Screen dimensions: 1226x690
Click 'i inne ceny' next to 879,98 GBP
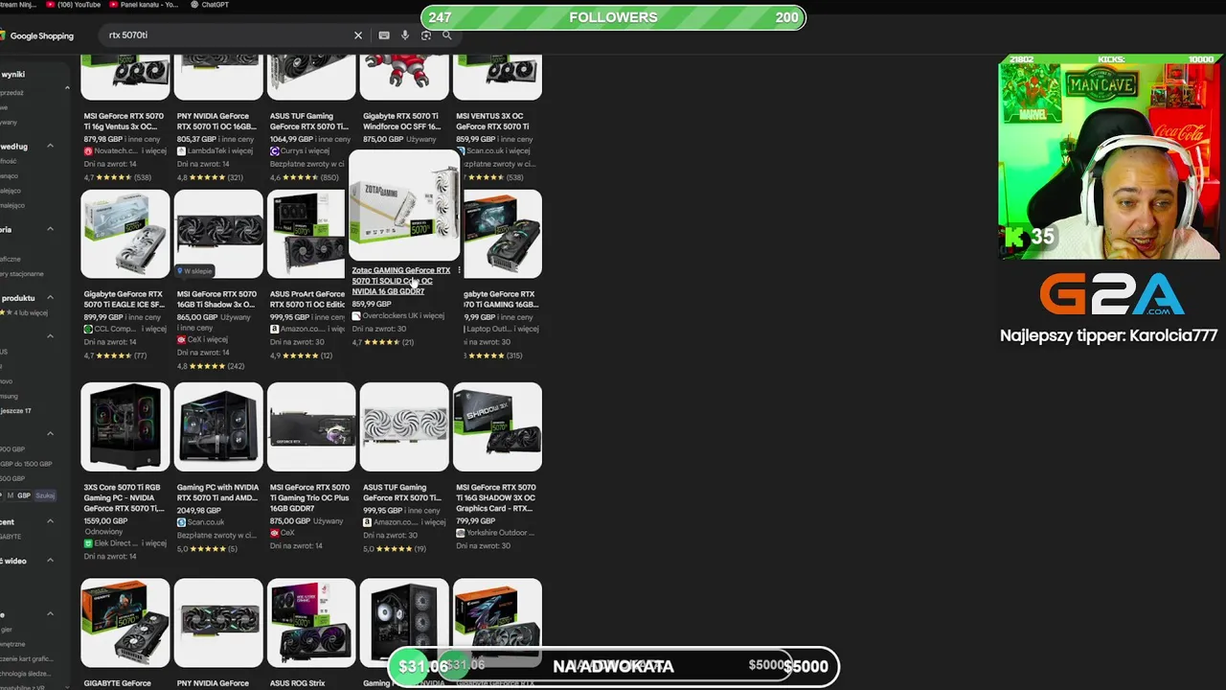[143, 140]
